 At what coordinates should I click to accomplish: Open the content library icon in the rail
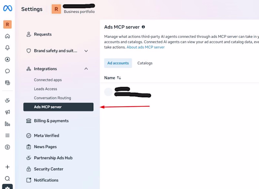click(7, 83)
